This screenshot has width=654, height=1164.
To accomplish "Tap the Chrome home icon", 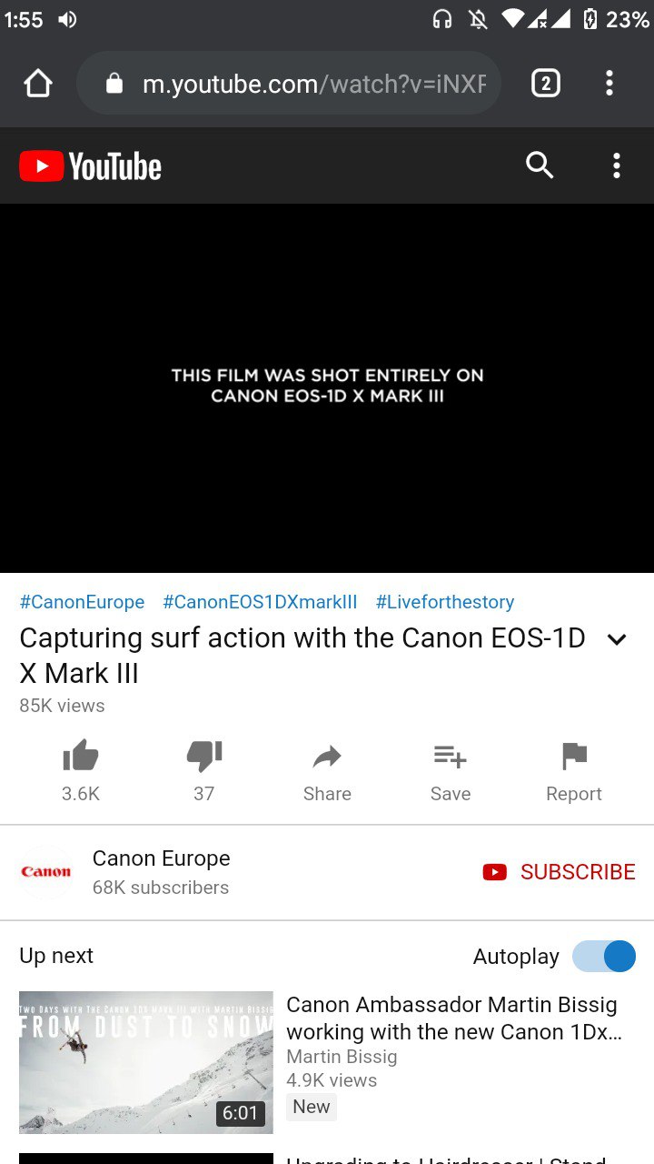I will [x=38, y=84].
